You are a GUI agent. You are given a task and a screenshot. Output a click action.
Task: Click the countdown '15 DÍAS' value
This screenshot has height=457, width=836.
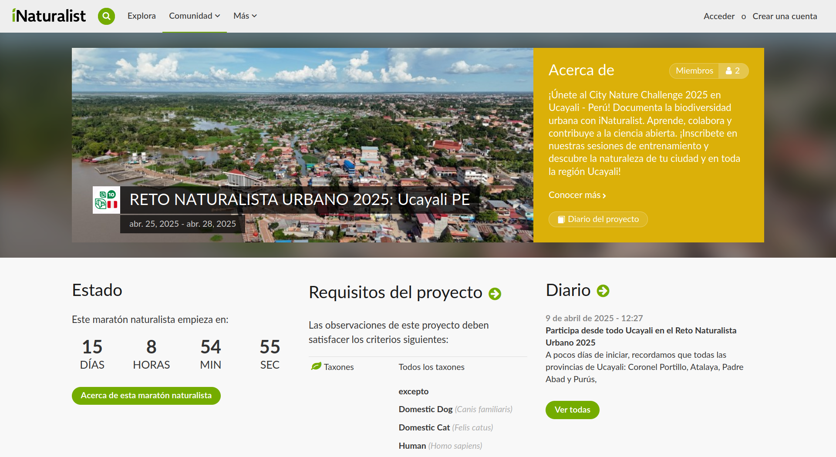coord(92,354)
